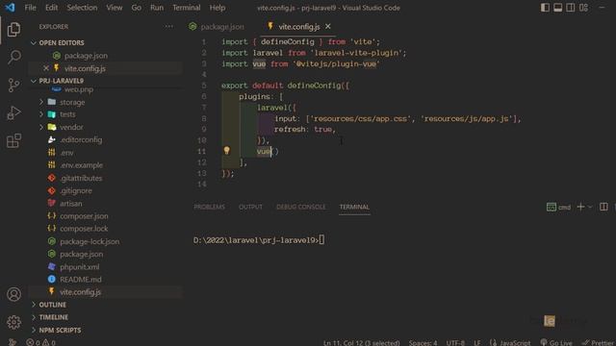Switch to the Debug Console panel tab
This screenshot has height=346, width=616.
pos(301,207)
